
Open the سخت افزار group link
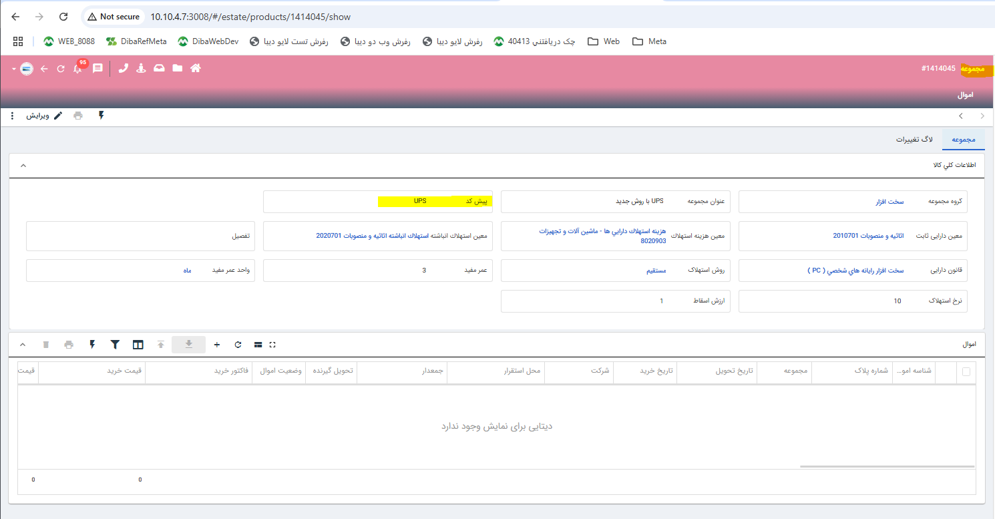coord(889,201)
